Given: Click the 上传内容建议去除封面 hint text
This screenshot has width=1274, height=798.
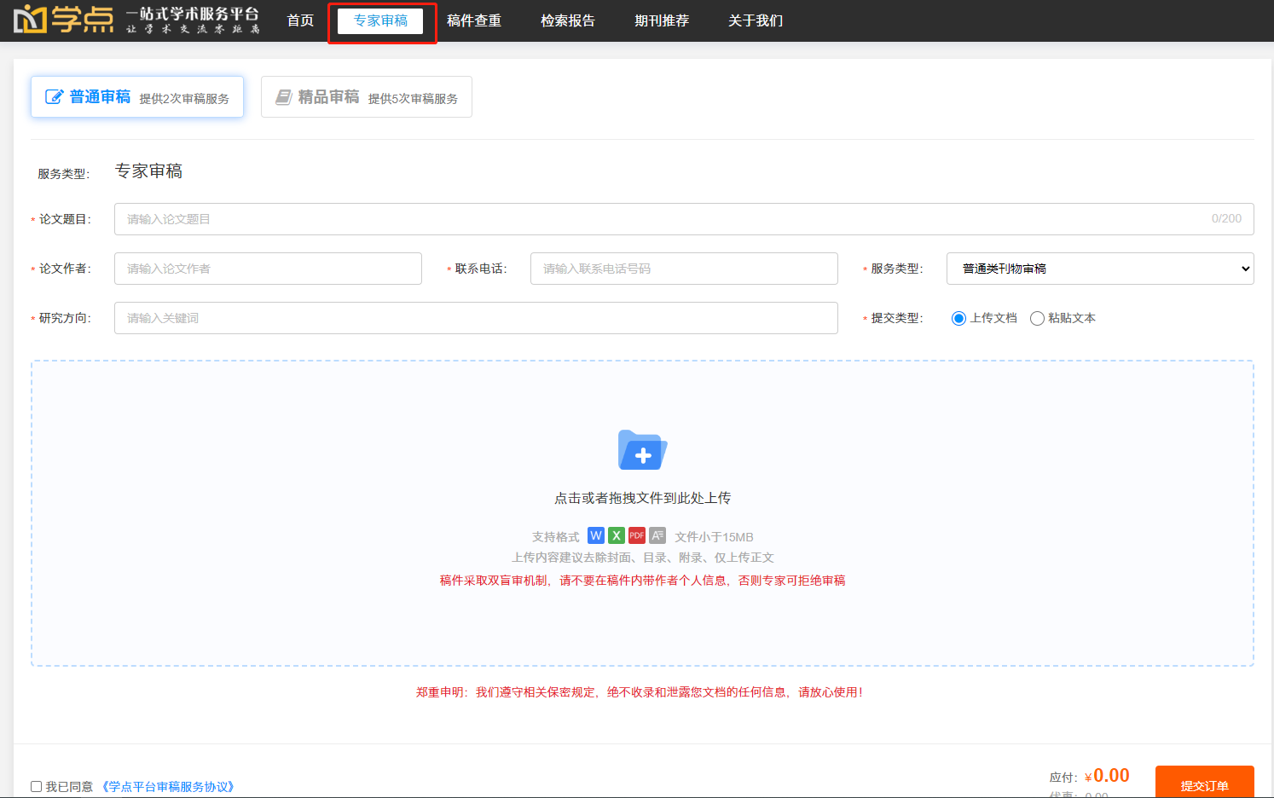Looking at the screenshot, I should coord(642,558).
